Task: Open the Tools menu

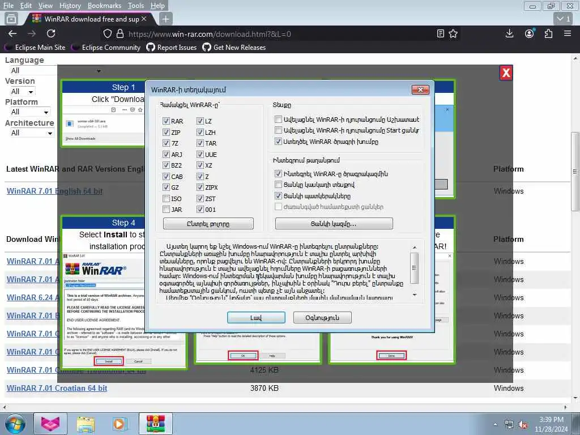Action: coord(136,6)
